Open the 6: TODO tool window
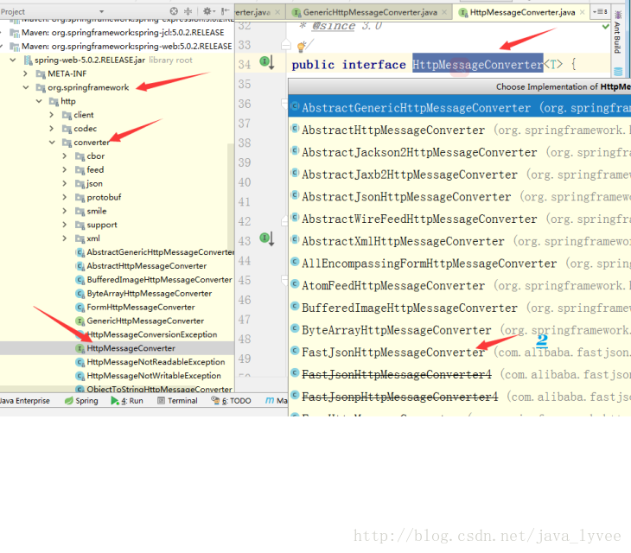This screenshot has height=553, width=631. [232, 401]
